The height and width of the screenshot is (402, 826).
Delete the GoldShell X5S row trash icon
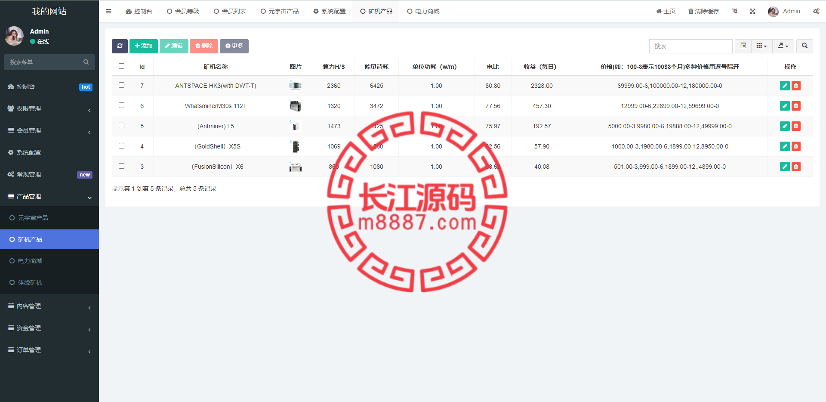(796, 146)
